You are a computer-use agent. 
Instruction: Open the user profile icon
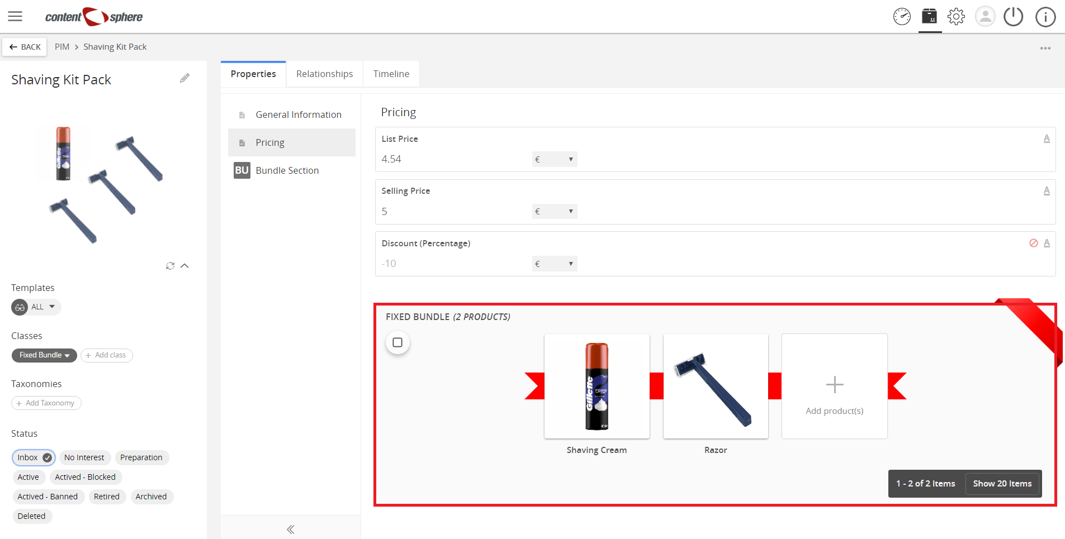[x=985, y=17]
